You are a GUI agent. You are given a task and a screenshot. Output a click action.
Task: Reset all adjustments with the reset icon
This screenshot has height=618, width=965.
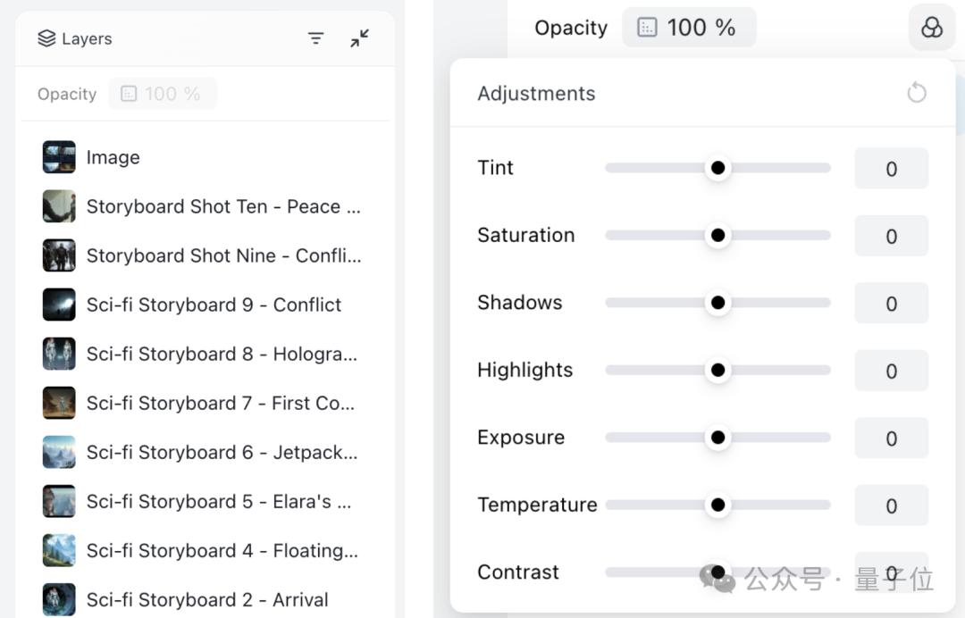916,93
